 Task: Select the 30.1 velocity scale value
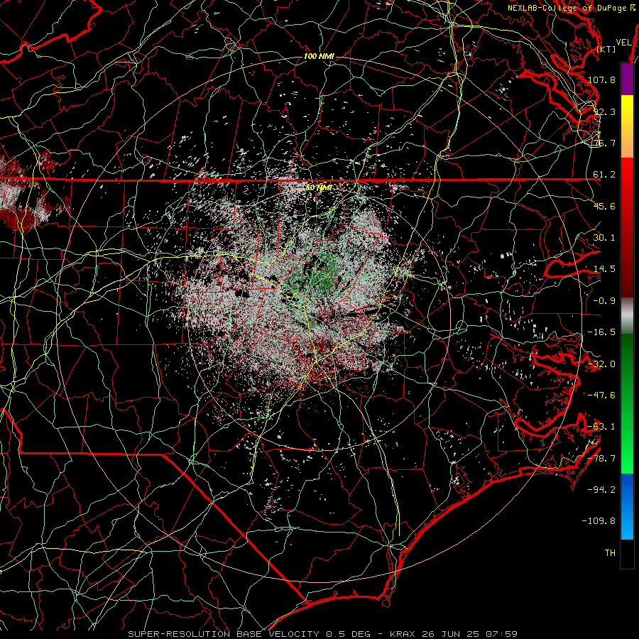click(x=604, y=238)
